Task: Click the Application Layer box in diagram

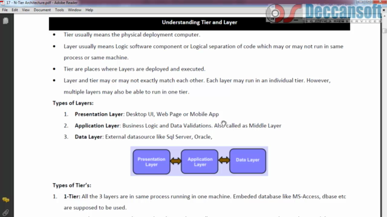Action: (200, 162)
